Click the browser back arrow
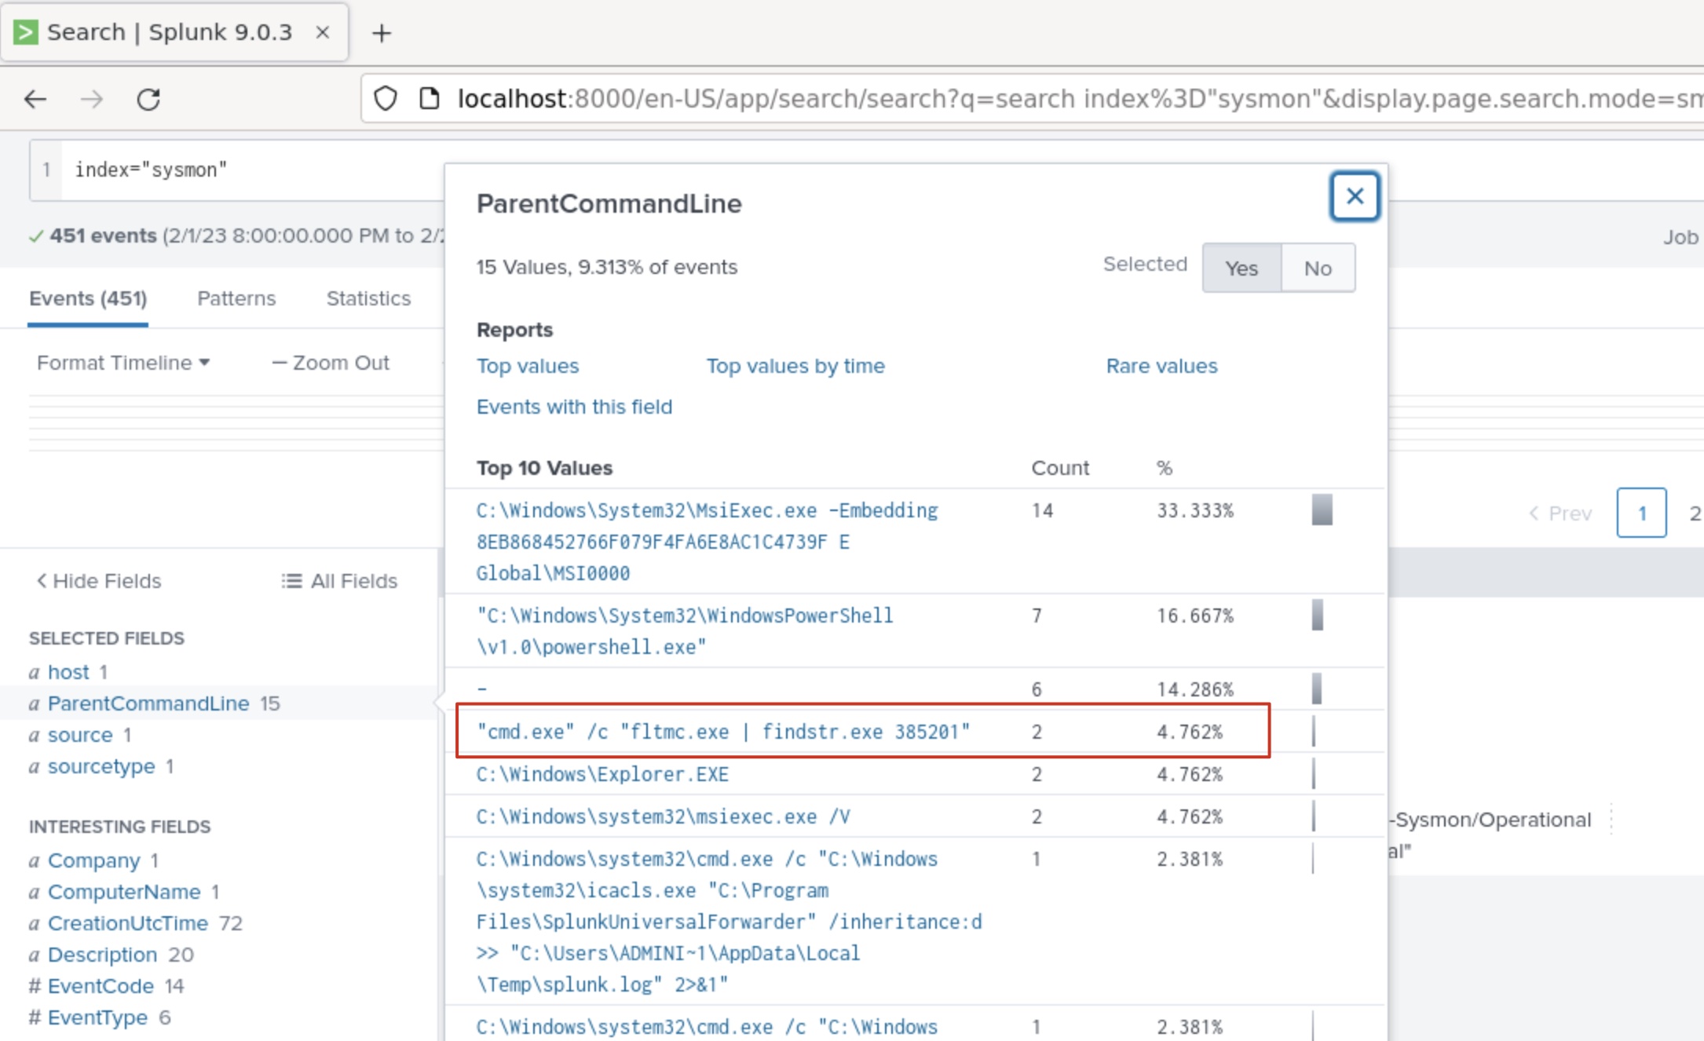Image resolution: width=1704 pixels, height=1041 pixels. click(x=35, y=99)
